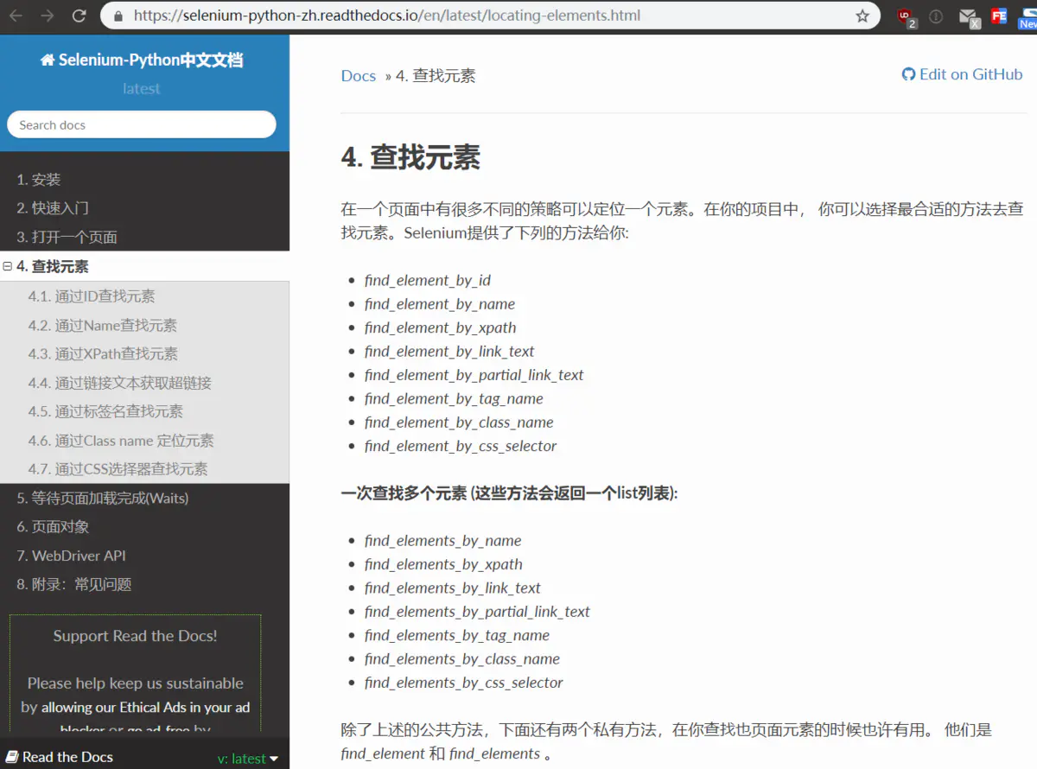Click find_elements_by_tag_name in the list
This screenshot has width=1037, height=769.
[x=457, y=635]
